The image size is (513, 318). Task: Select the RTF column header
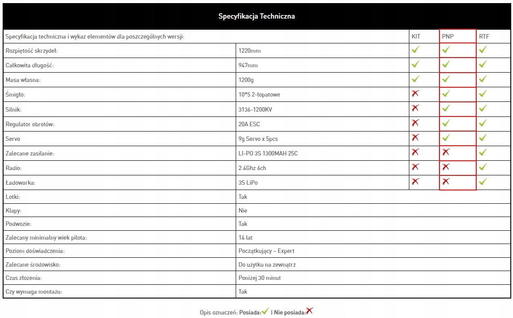click(484, 36)
